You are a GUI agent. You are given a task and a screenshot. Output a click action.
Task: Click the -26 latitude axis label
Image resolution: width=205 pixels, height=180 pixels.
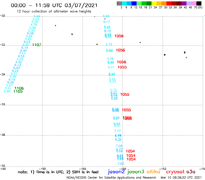(2, 104)
